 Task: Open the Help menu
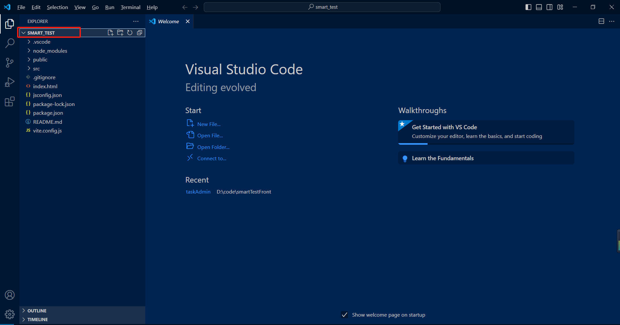coord(152,7)
